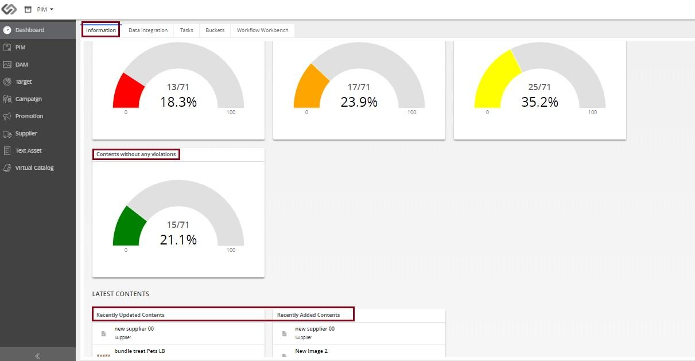Open the New Image 2 entry

311,351
